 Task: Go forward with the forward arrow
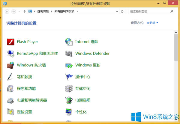point(14,11)
